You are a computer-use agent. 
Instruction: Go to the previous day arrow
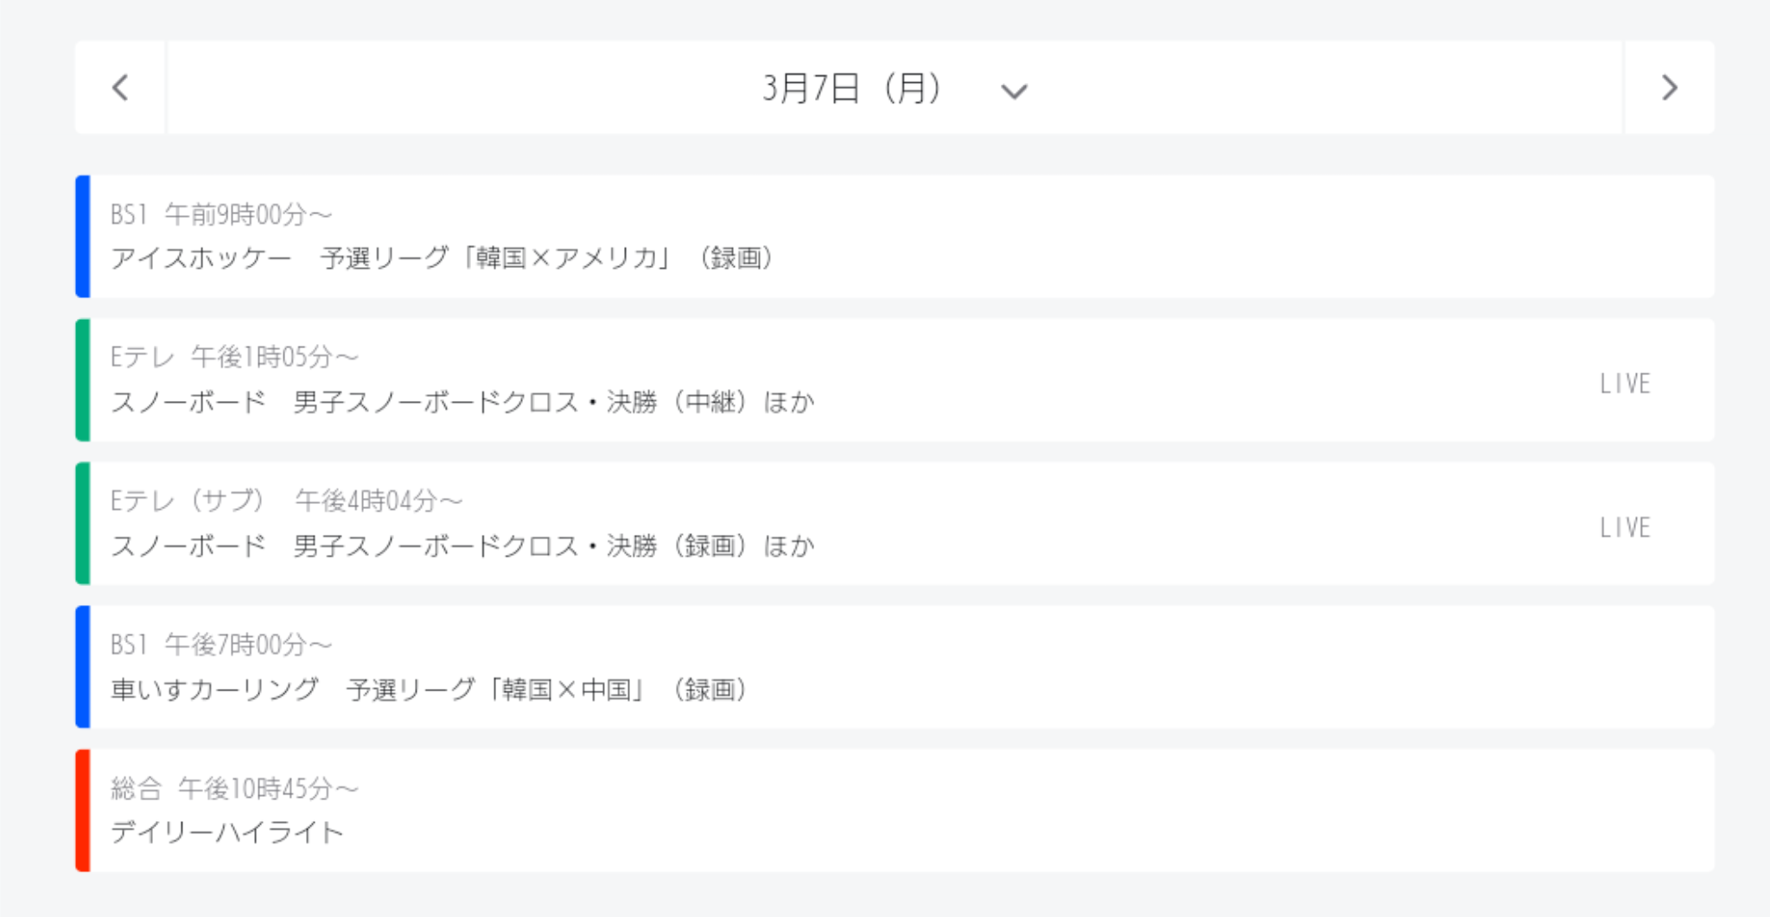(120, 87)
